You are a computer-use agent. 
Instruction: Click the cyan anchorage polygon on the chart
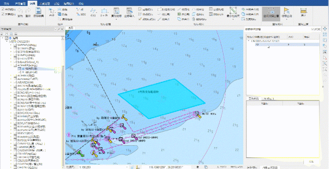click(162, 99)
